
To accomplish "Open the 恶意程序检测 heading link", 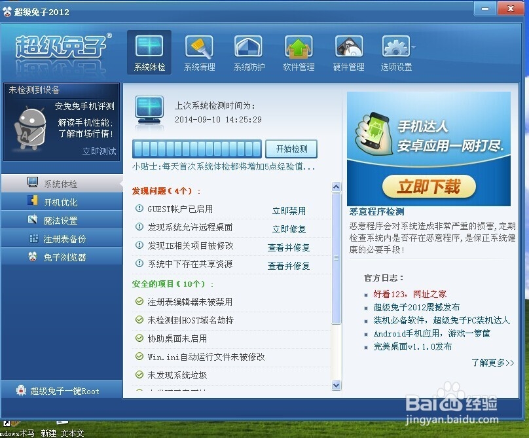I will [x=376, y=211].
